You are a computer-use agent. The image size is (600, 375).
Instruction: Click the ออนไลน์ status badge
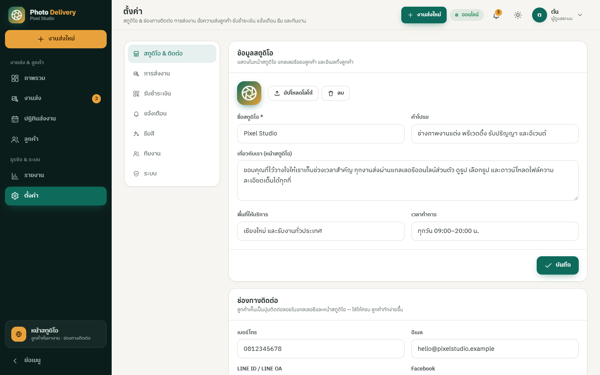(467, 15)
